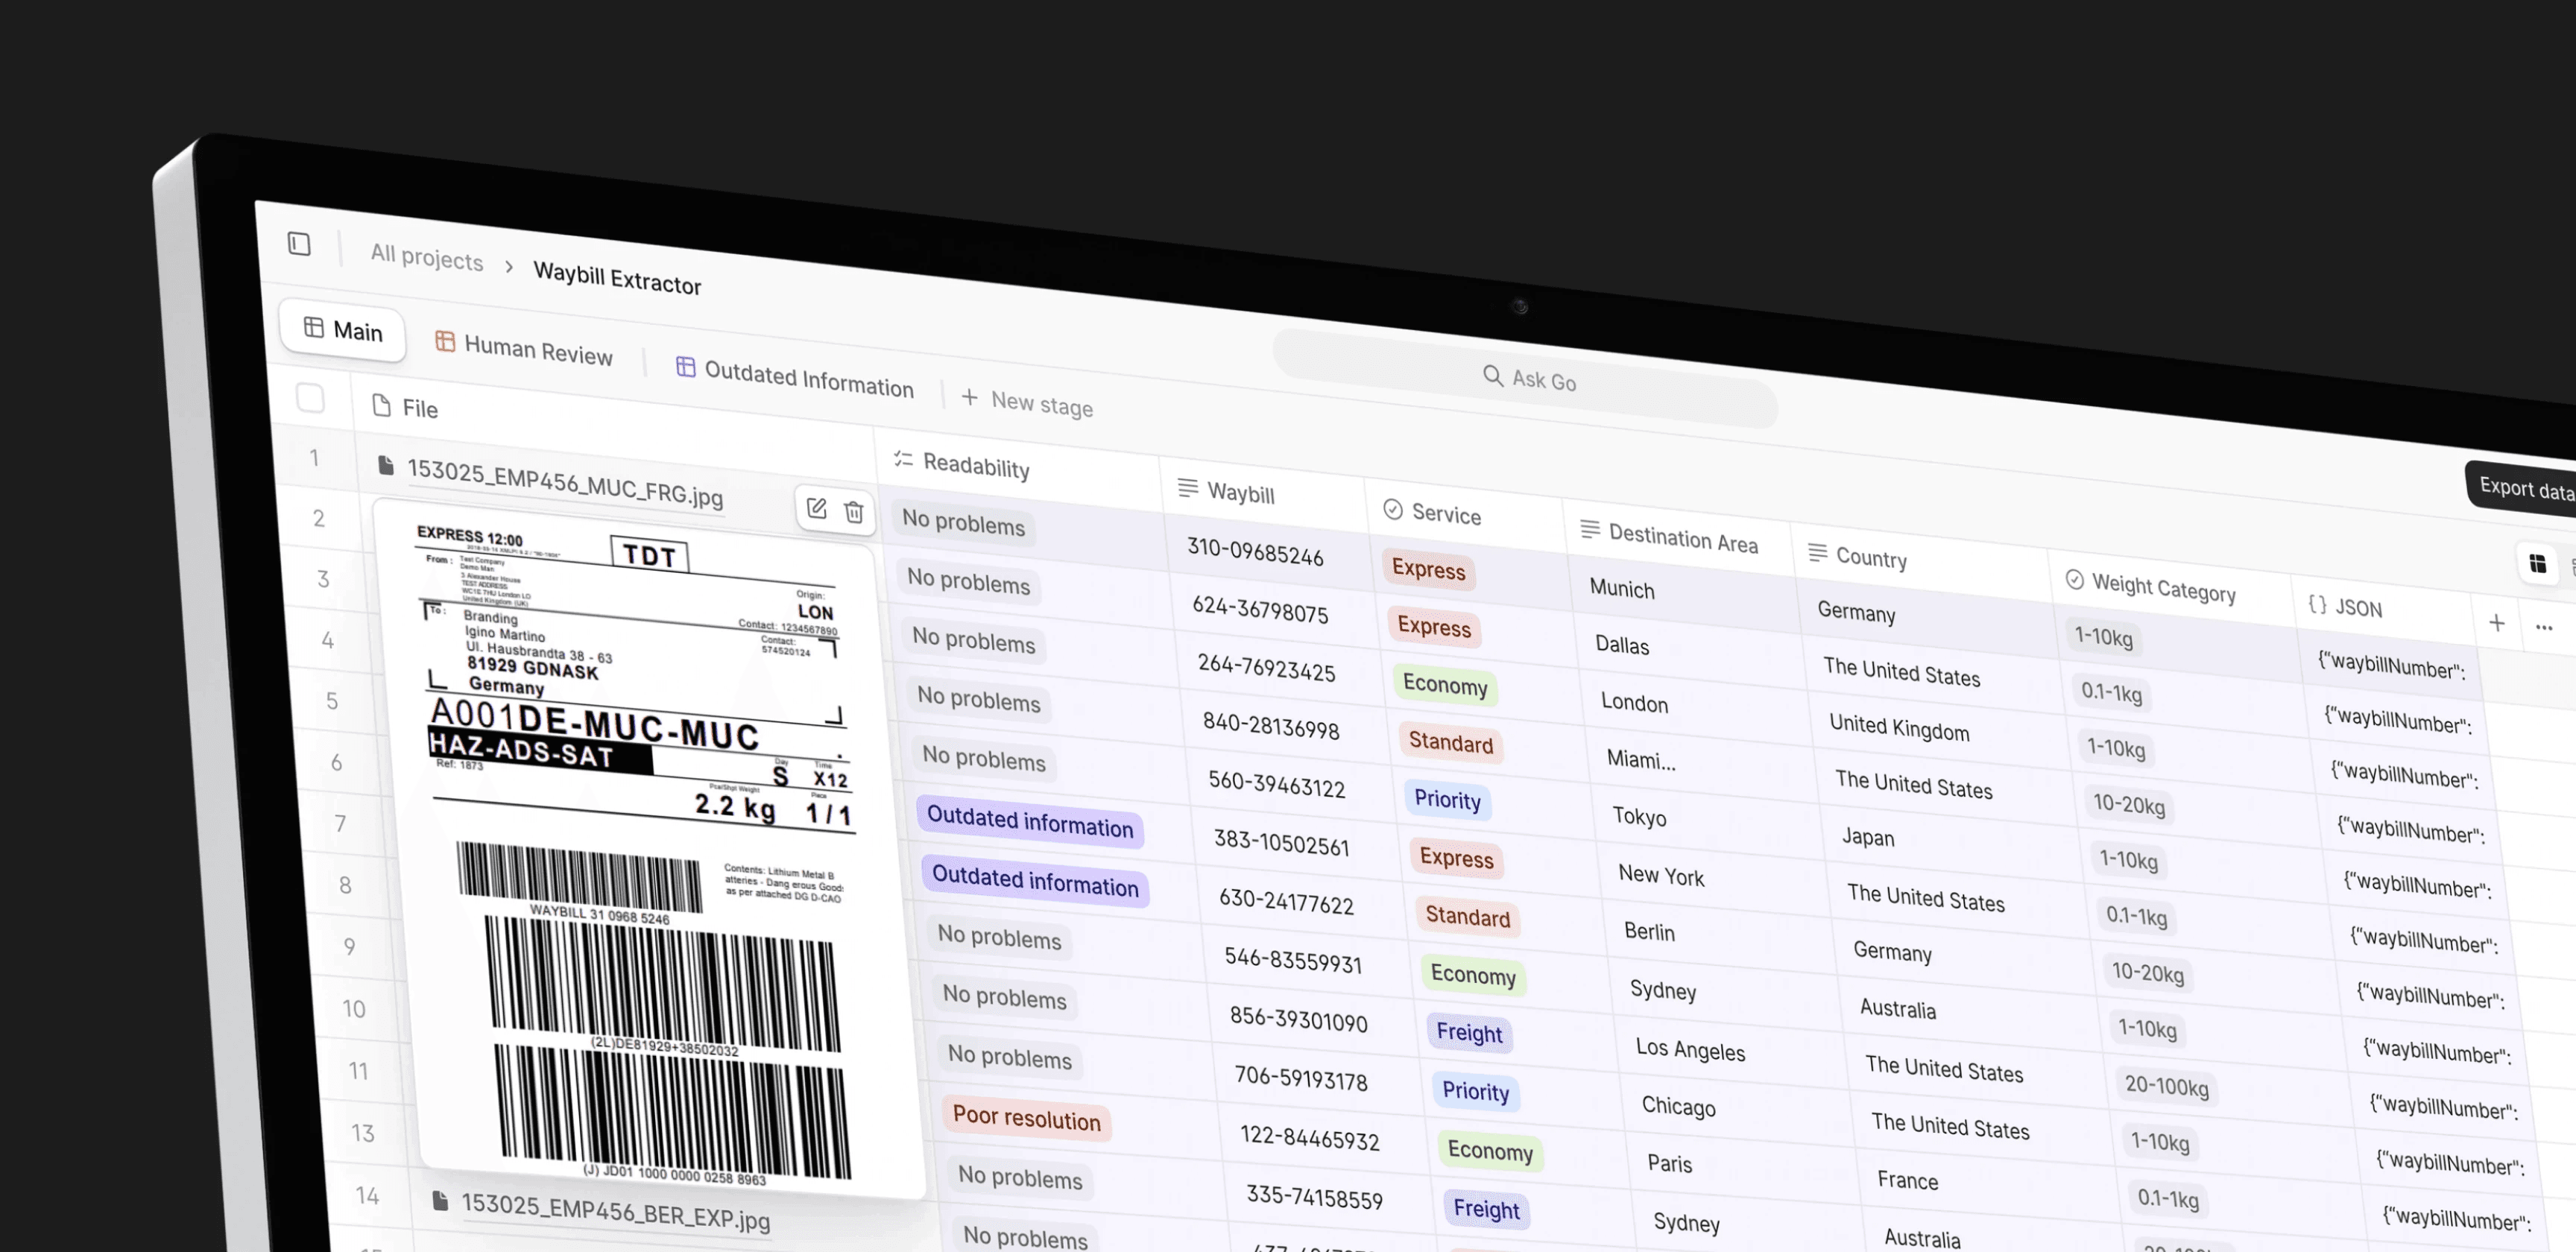Screen dimensions: 2576x1252
Task: Add a New stage
Action: 1027,403
